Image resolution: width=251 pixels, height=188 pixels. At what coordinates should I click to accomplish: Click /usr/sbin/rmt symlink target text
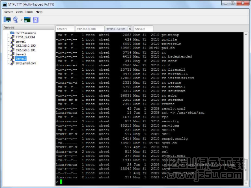pyautogui.click(x=191, y=113)
